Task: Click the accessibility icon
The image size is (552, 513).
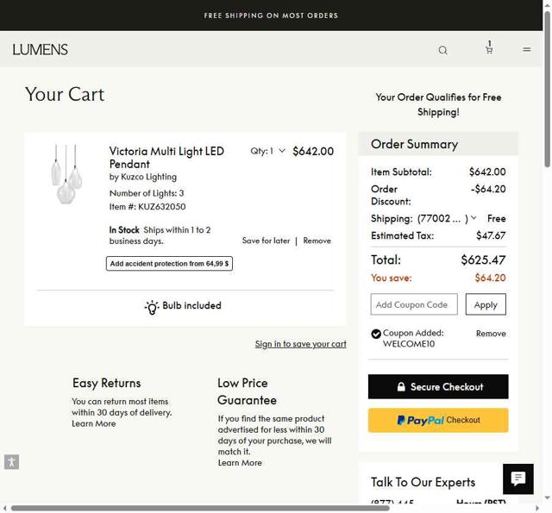Action: 11,462
